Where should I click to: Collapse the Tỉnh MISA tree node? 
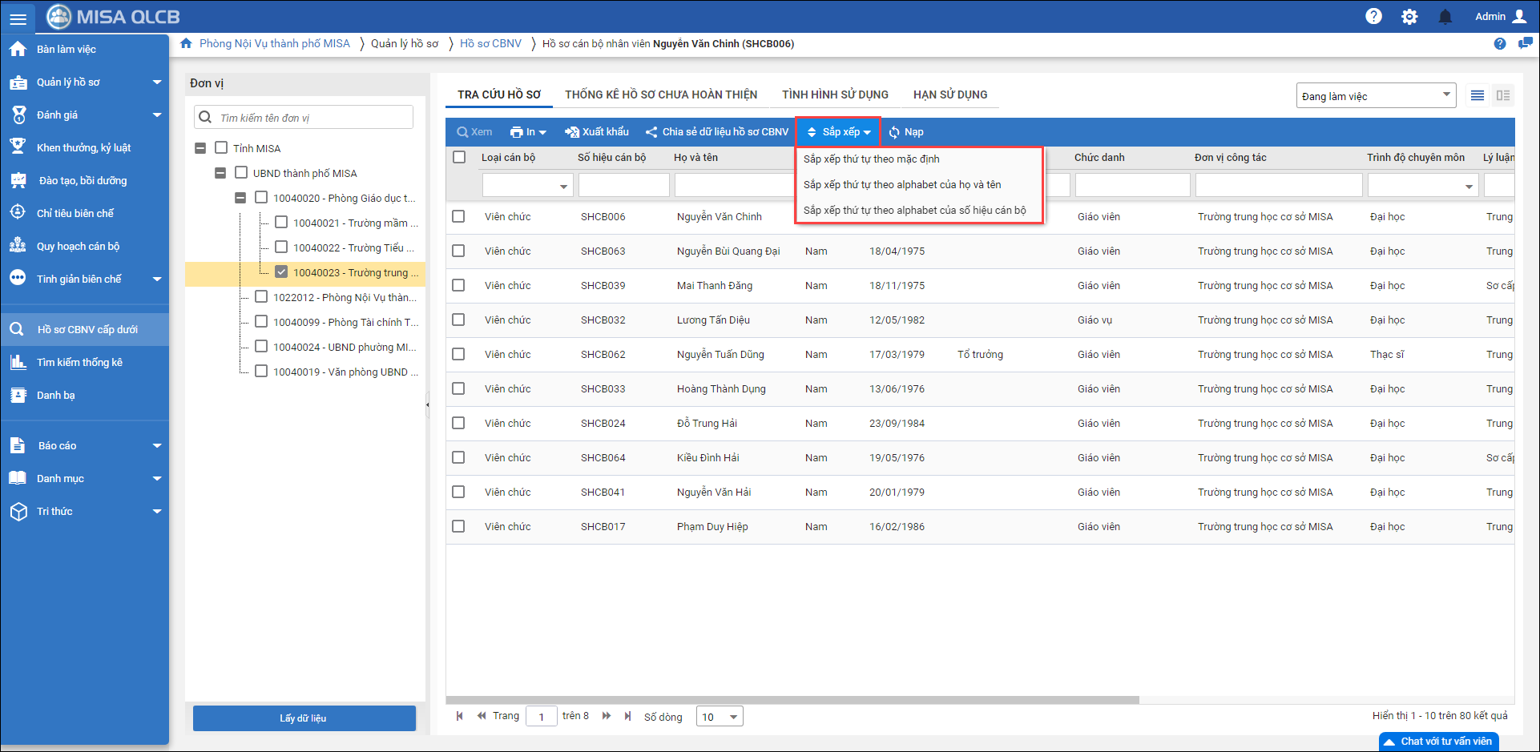click(200, 148)
